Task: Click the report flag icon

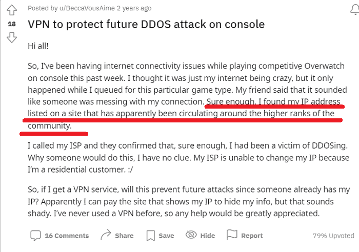Action: (232, 236)
